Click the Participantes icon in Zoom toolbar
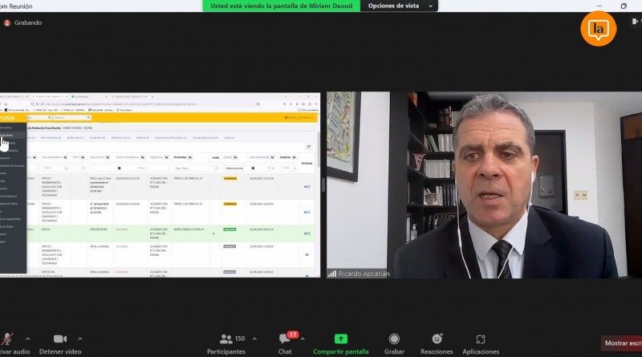Viewport: 642px width, 357px height. coord(226,339)
